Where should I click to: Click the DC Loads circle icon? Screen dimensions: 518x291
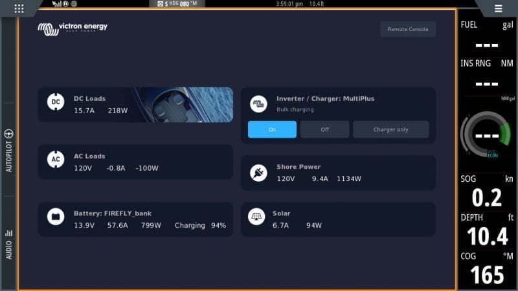pyautogui.click(x=56, y=102)
